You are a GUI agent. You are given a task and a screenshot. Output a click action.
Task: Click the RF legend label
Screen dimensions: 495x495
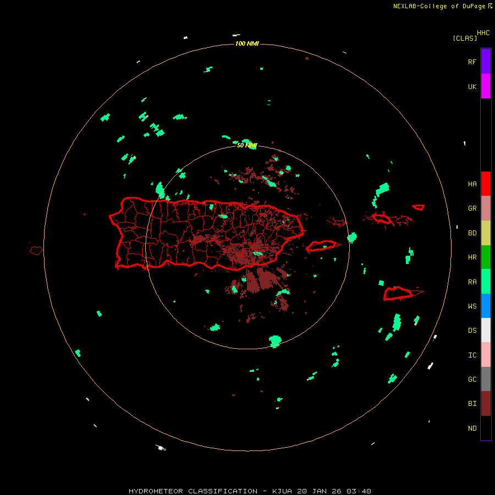(472, 62)
